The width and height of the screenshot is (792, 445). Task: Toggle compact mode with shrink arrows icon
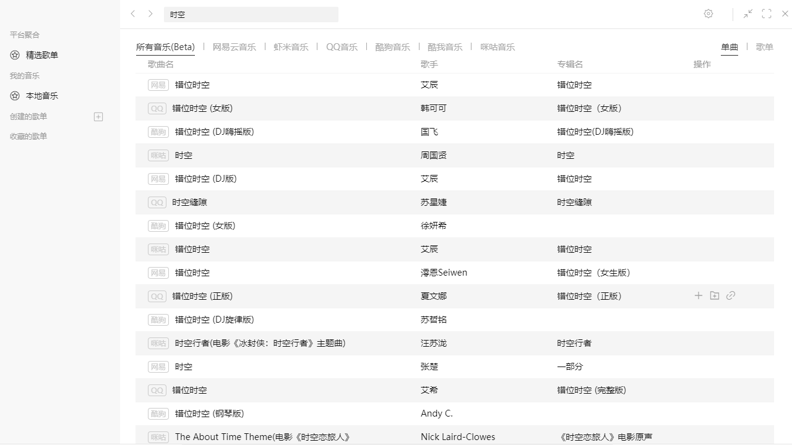click(747, 14)
